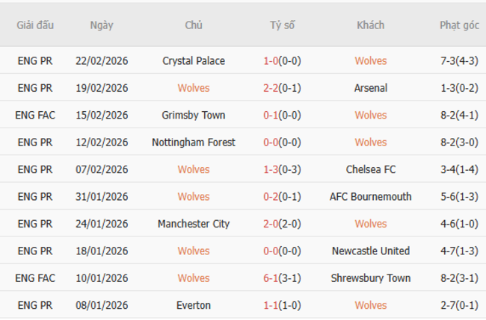Open the Everton team link
This screenshot has width=486, height=320.
[194, 306]
